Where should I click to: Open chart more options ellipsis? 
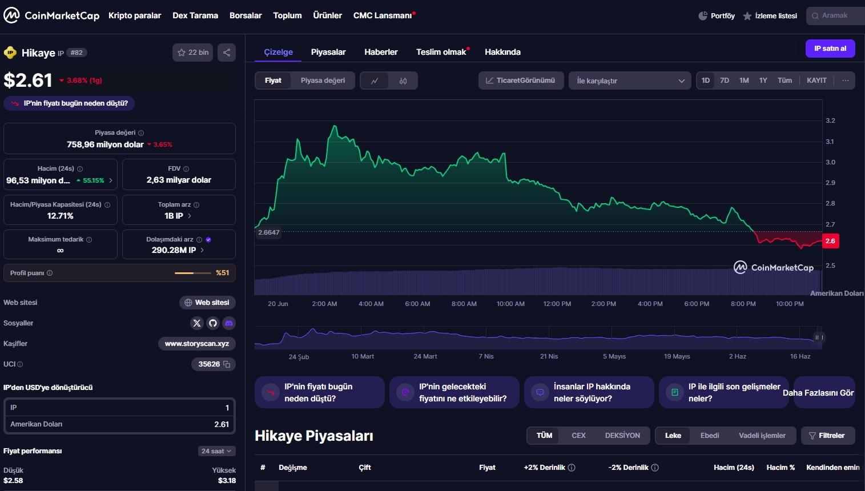[845, 81]
